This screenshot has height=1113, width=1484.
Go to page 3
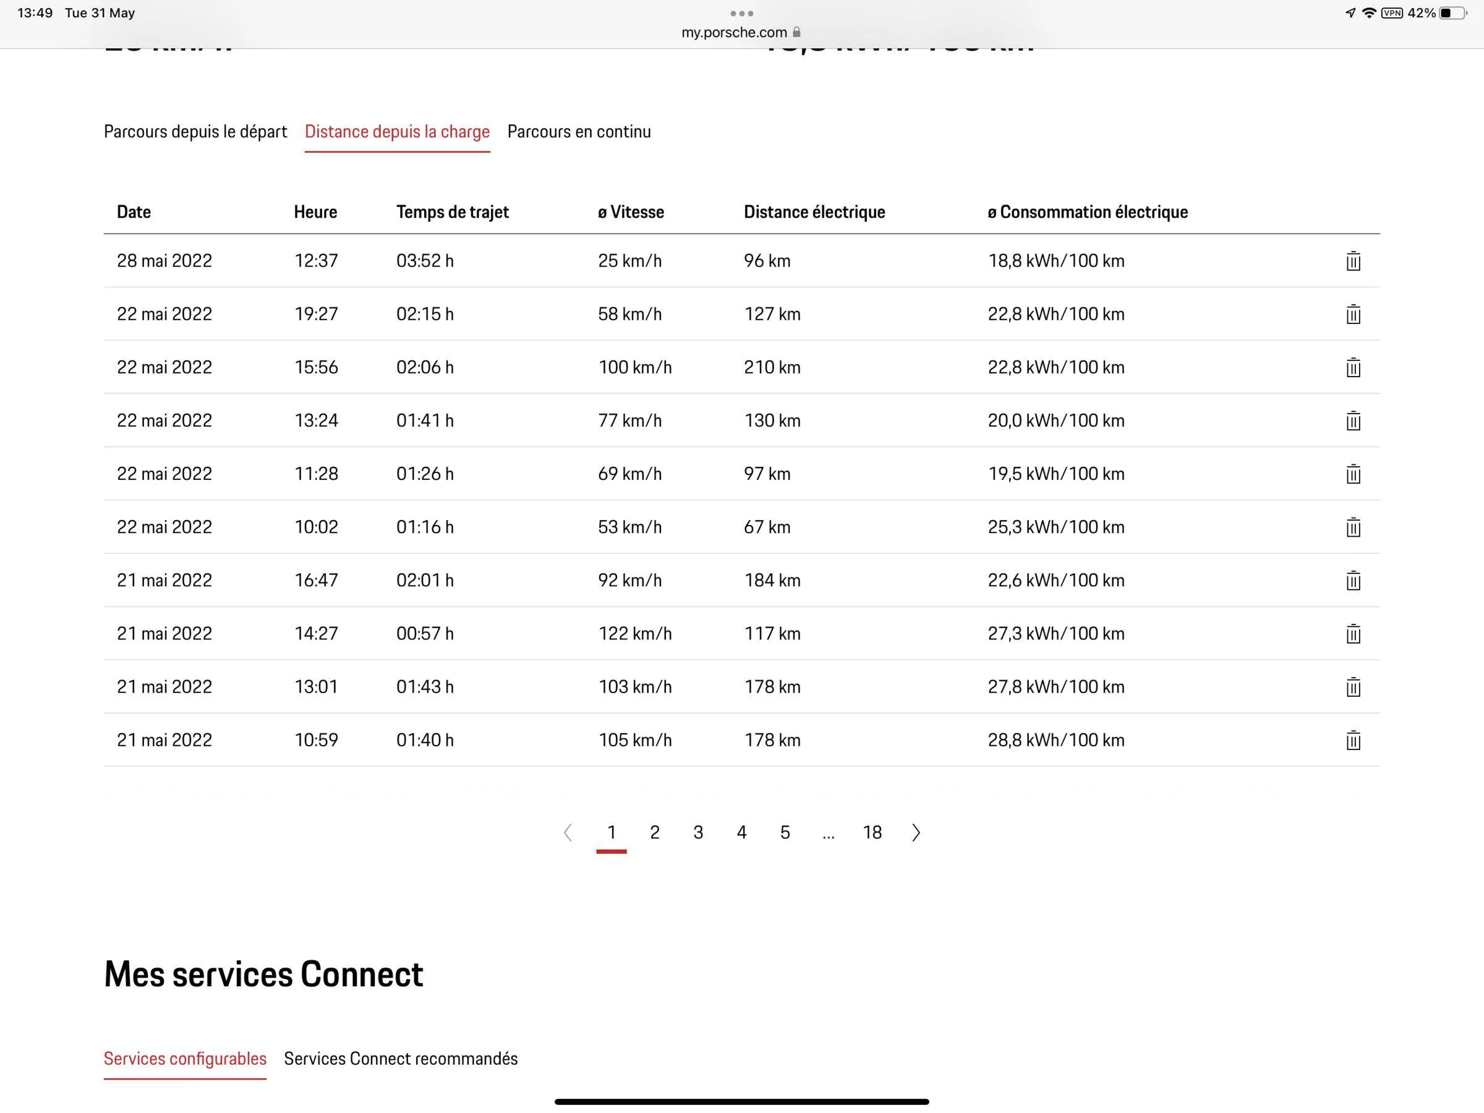coord(698,832)
